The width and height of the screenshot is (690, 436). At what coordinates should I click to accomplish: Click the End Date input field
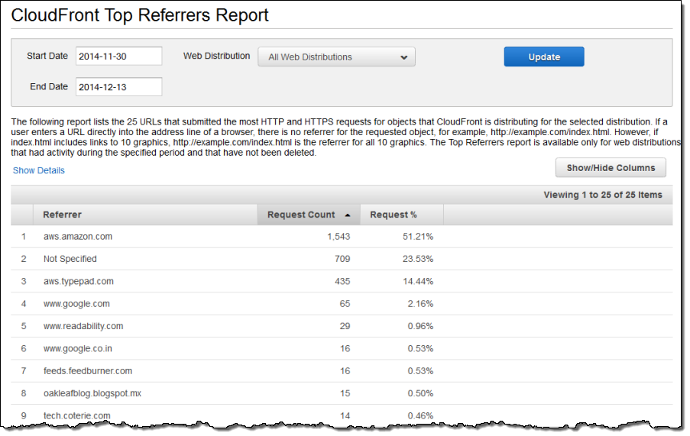click(x=118, y=86)
